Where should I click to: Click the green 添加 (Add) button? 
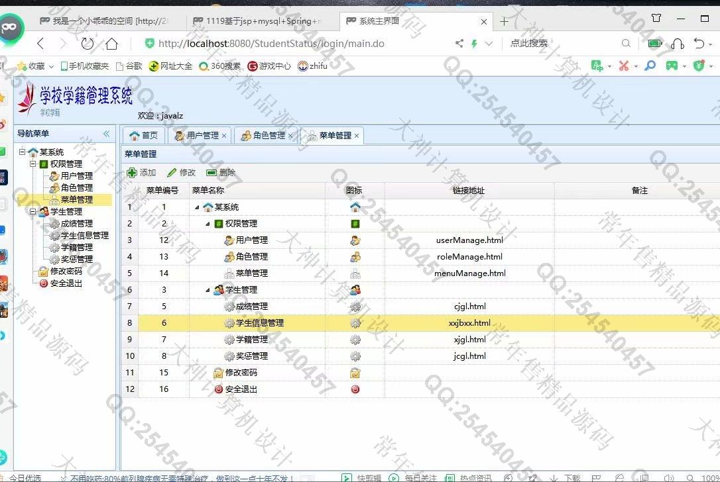[141, 173]
